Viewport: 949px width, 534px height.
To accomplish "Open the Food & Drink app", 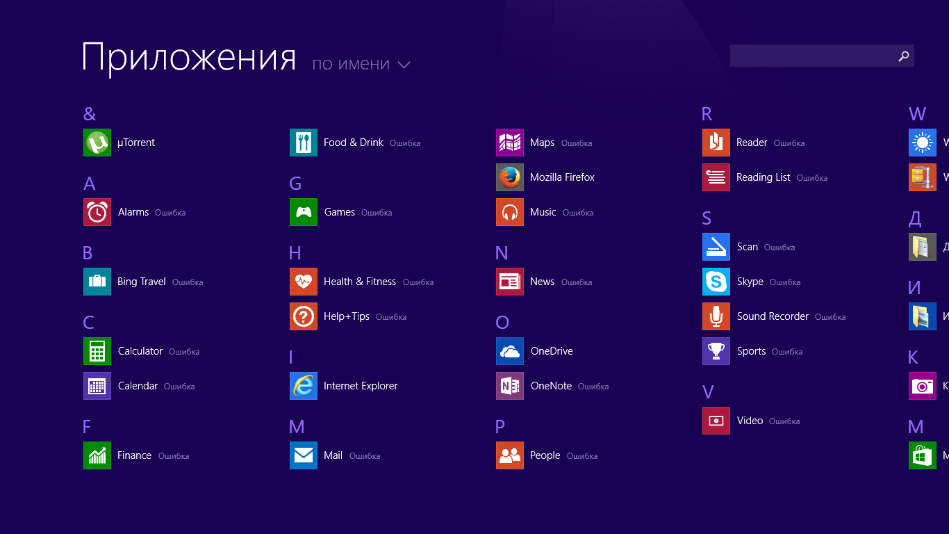I will coord(304,143).
